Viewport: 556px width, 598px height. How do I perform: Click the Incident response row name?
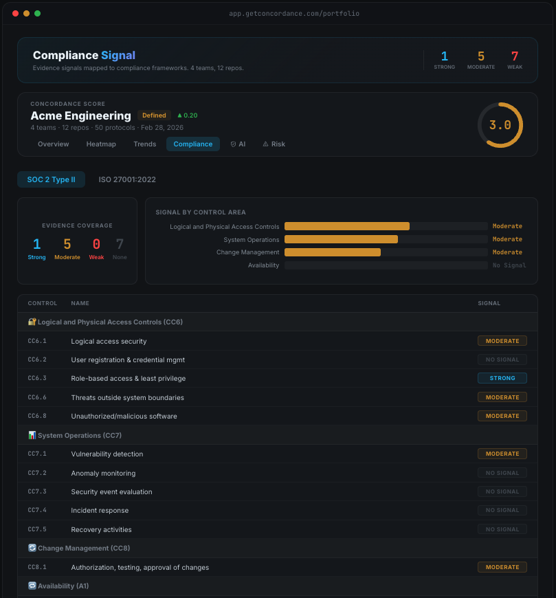coord(100,510)
